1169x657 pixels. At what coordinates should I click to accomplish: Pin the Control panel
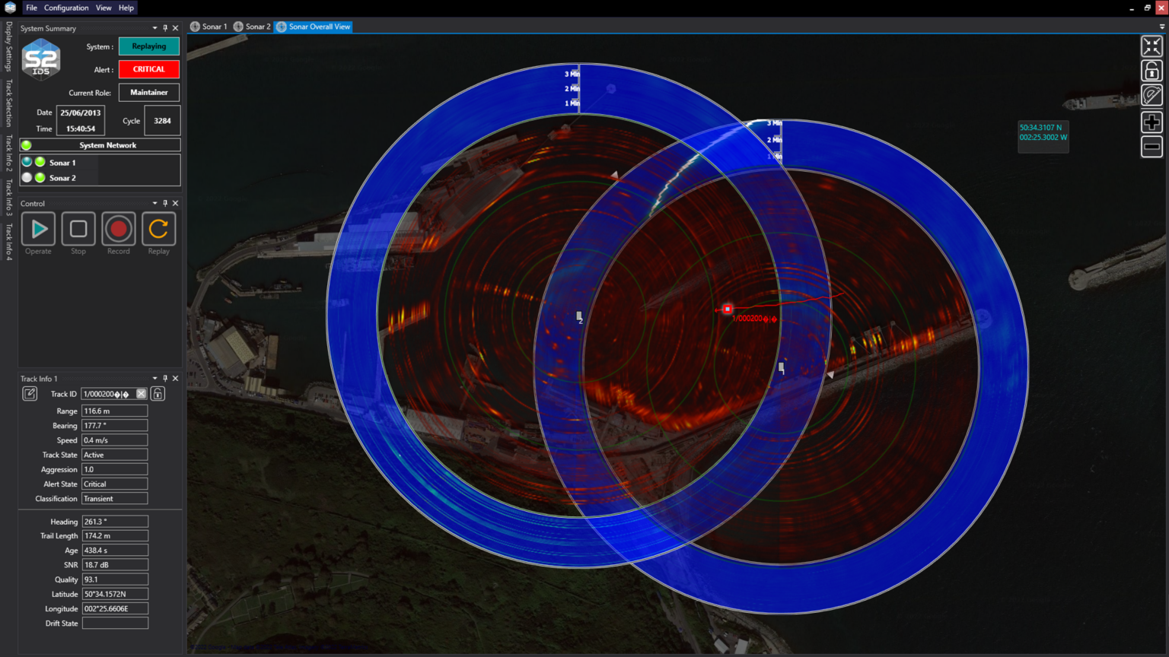point(165,203)
